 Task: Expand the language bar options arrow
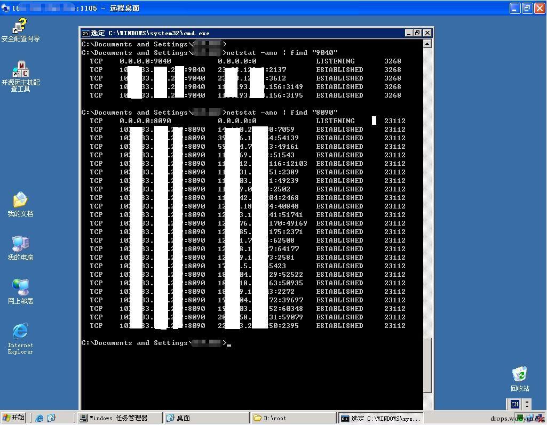[x=527, y=404]
